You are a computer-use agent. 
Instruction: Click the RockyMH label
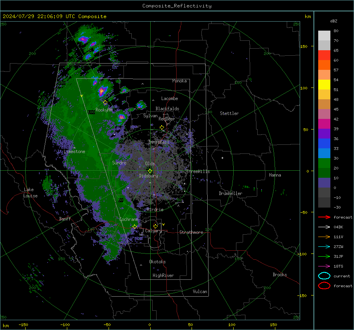104,110
